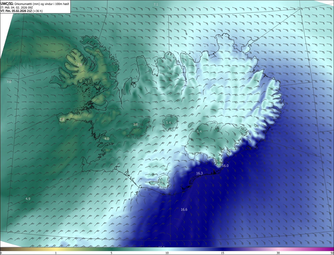Click the 2.8 value on the Westfjords peninsula
Screen dimensions: 334x255
(x=80, y=65)
